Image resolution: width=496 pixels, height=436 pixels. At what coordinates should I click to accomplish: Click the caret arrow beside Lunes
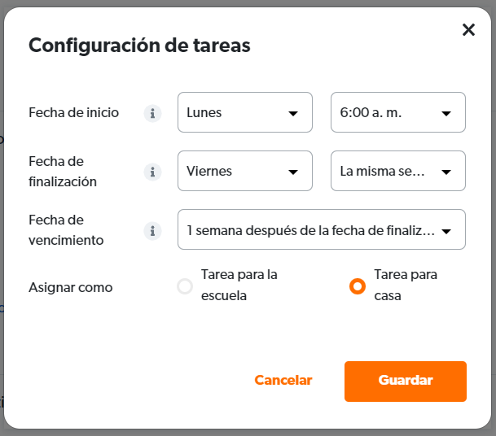[293, 113]
